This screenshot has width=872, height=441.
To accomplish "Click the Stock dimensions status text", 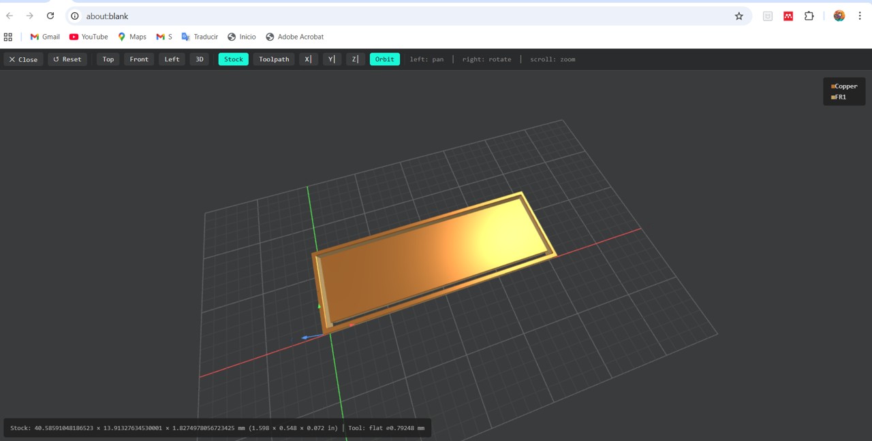I will pyautogui.click(x=174, y=428).
